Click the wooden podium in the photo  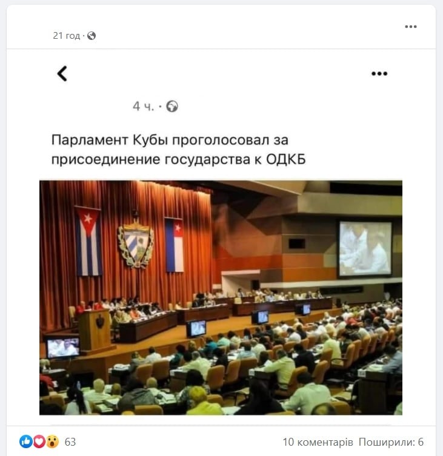94,329
